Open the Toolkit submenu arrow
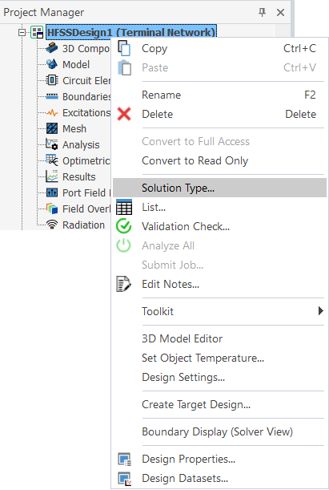Image resolution: width=329 pixels, height=490 pixels. 320,311
